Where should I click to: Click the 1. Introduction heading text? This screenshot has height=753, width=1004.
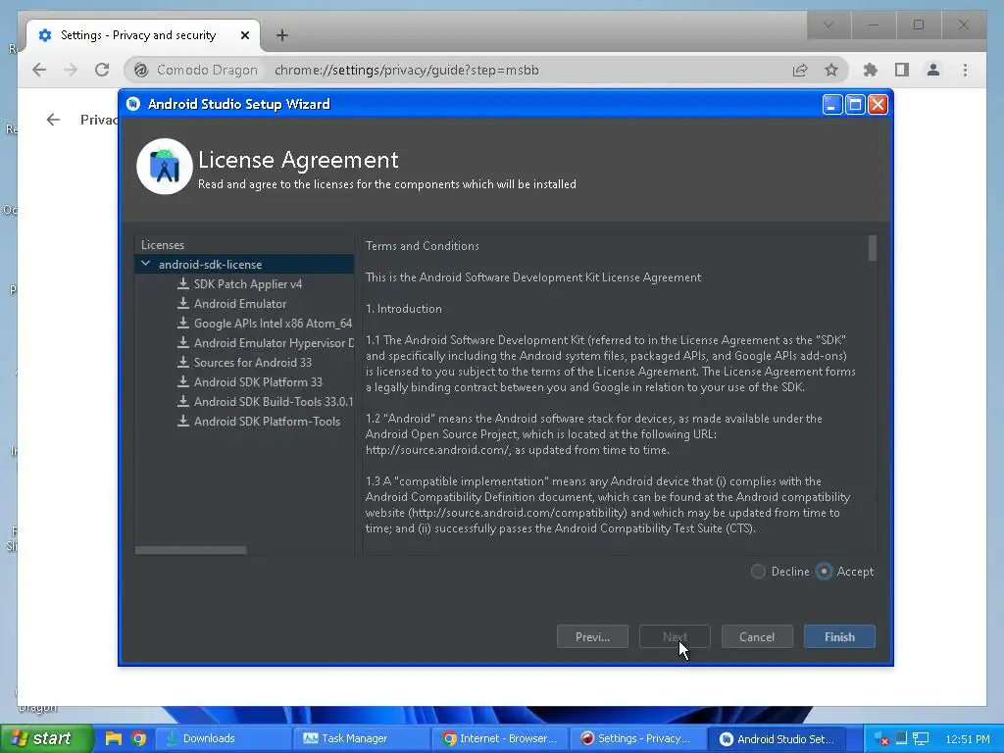pos(403,309)
